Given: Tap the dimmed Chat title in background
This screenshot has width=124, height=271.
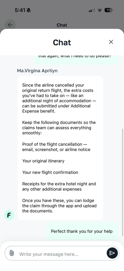Looking at the screenshot, I should 62,25.
